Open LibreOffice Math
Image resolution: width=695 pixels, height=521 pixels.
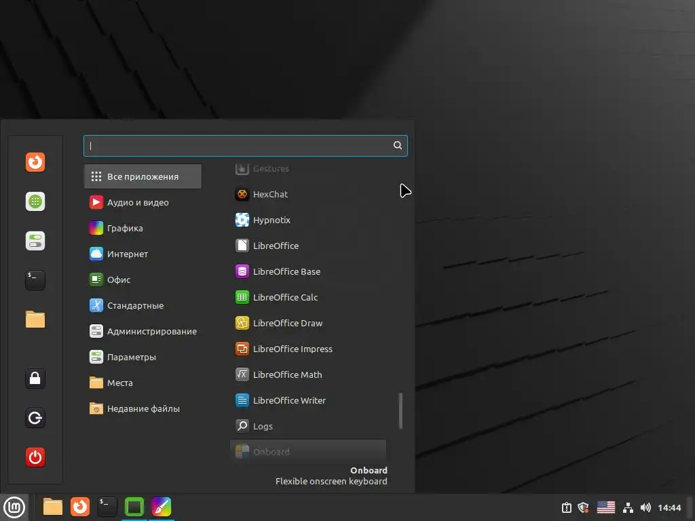point(308,374)
